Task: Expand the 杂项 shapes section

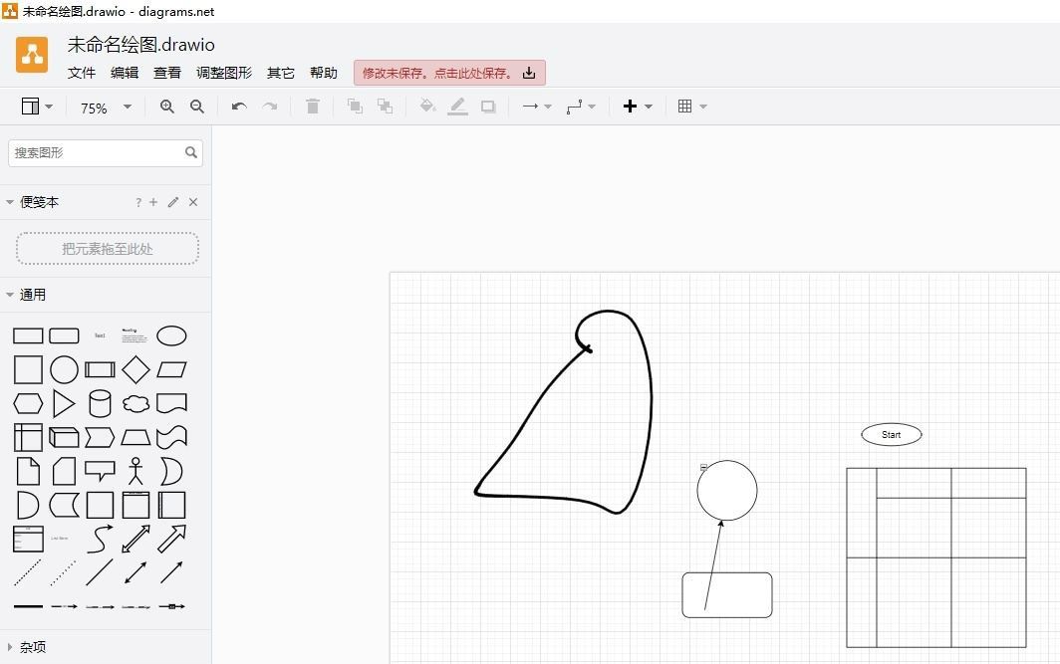Action: coord(10,646)
